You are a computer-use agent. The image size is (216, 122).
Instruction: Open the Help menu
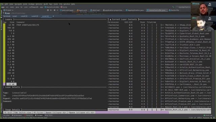[73, 4]
